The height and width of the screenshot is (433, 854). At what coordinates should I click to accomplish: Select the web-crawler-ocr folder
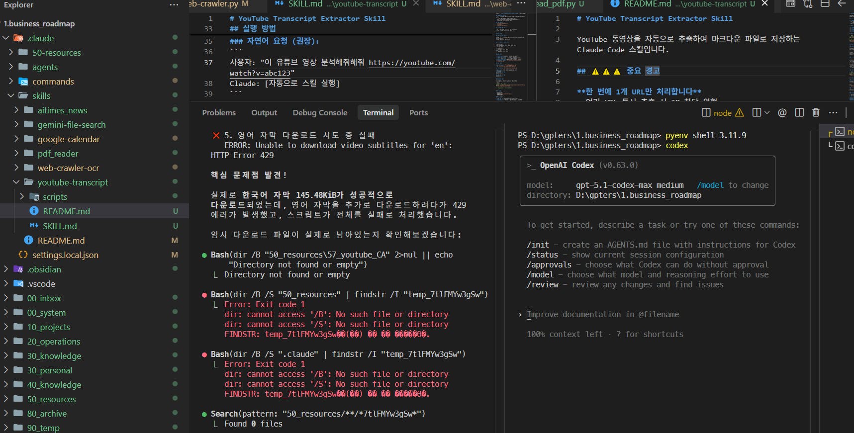95,168
